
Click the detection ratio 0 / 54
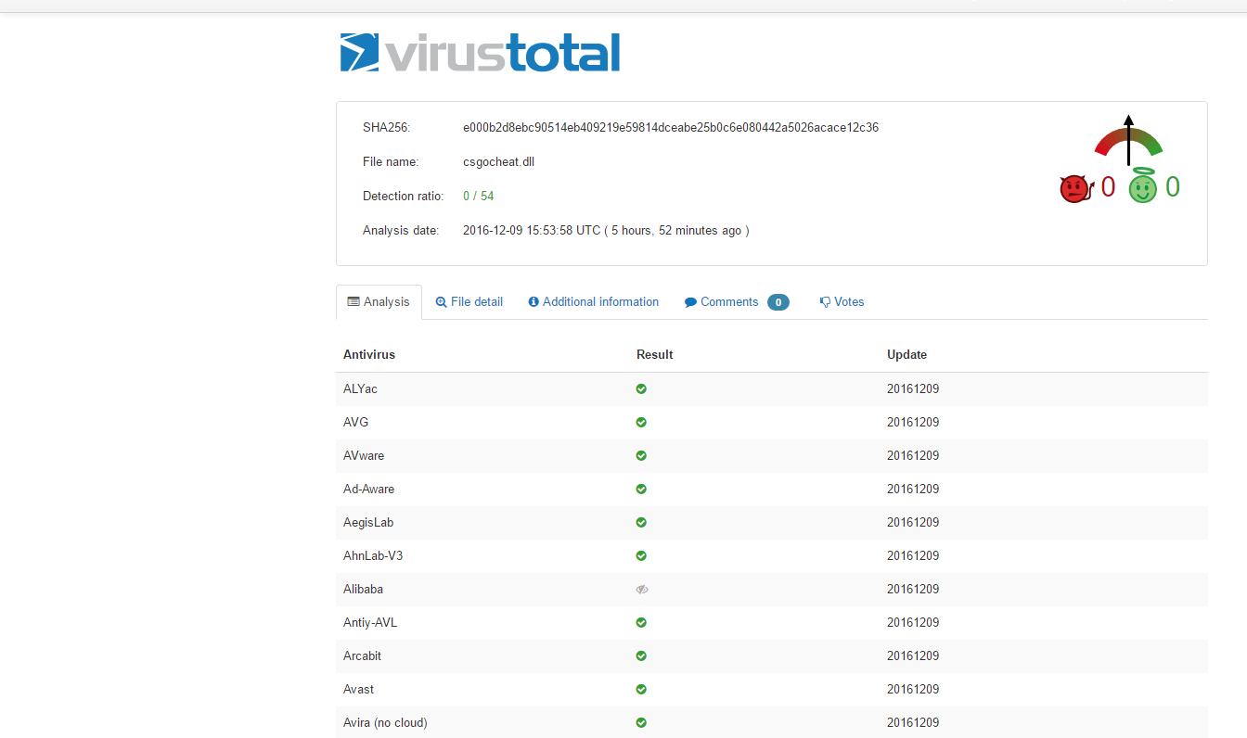(479, 197)
